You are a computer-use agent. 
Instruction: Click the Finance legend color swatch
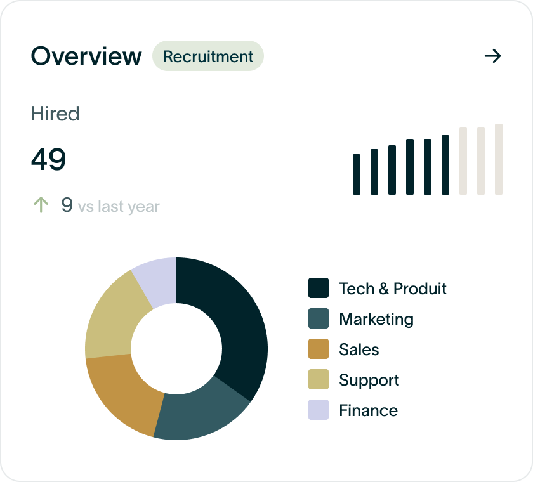pos(319,410)
